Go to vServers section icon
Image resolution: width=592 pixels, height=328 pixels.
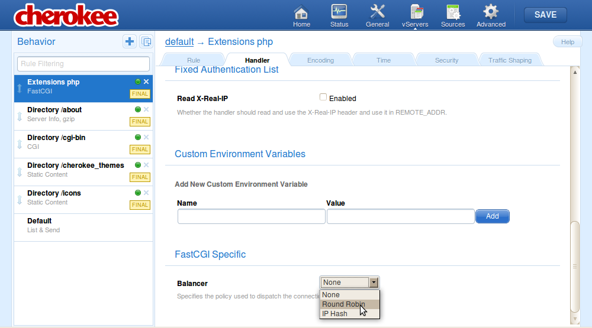click(415, 16)
